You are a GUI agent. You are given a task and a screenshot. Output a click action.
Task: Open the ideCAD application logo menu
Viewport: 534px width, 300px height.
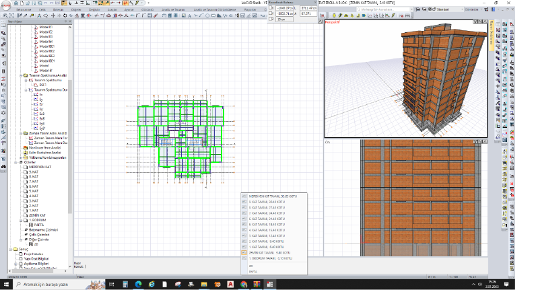point(6,5)
